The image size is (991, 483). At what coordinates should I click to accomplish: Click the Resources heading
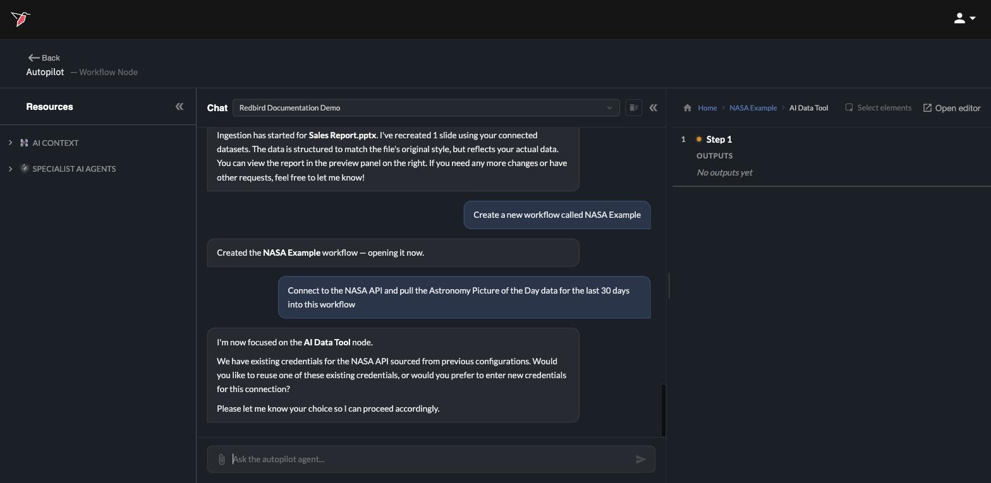pos(49,107)
